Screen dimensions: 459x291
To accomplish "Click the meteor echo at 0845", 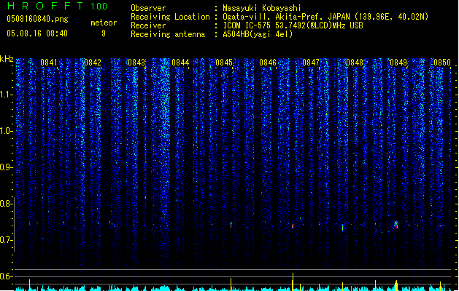I will pyautogui.click(x=231, y=225).
